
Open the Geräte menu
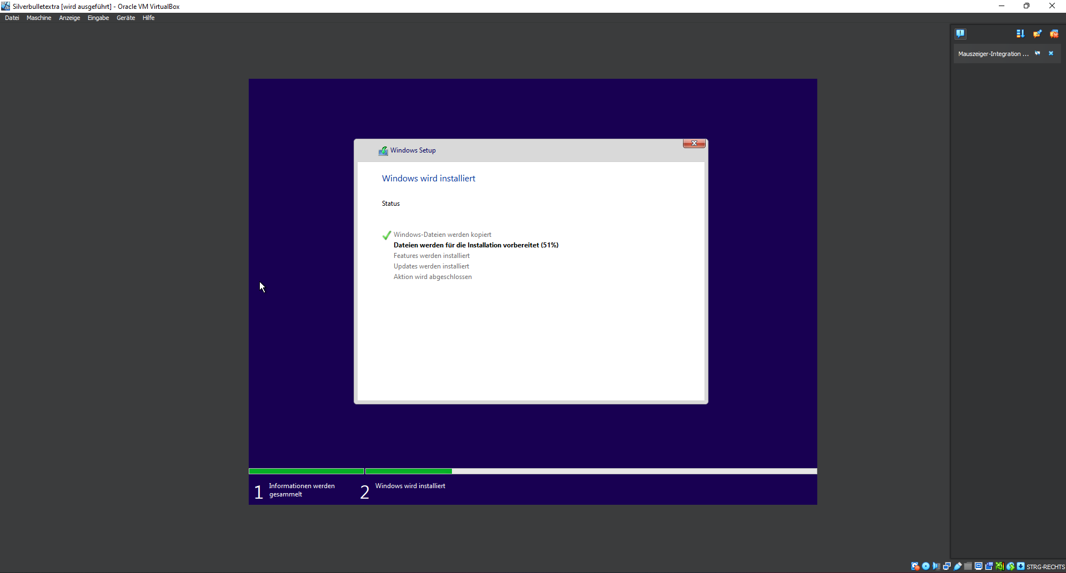click(x=125, y=18)
